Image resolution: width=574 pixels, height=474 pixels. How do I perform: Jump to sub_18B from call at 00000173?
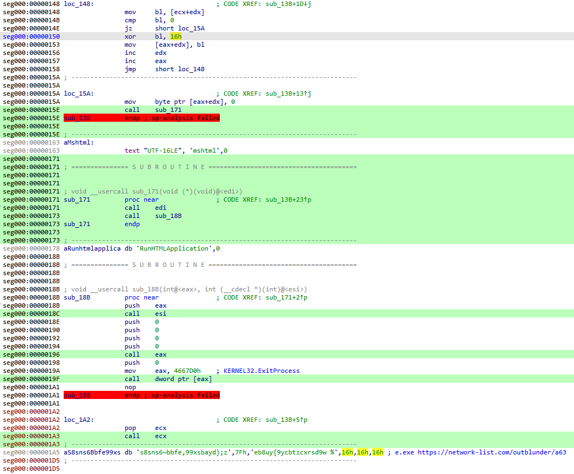pyautogui.click(x=169, y=216)
